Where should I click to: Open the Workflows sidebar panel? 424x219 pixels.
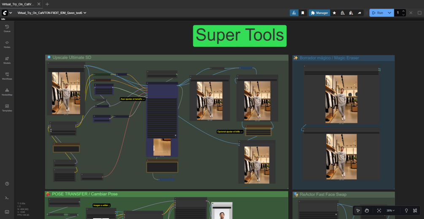(x=7, y=76)
